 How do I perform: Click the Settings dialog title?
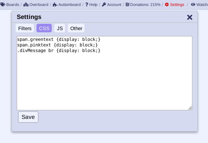point(29,17)
